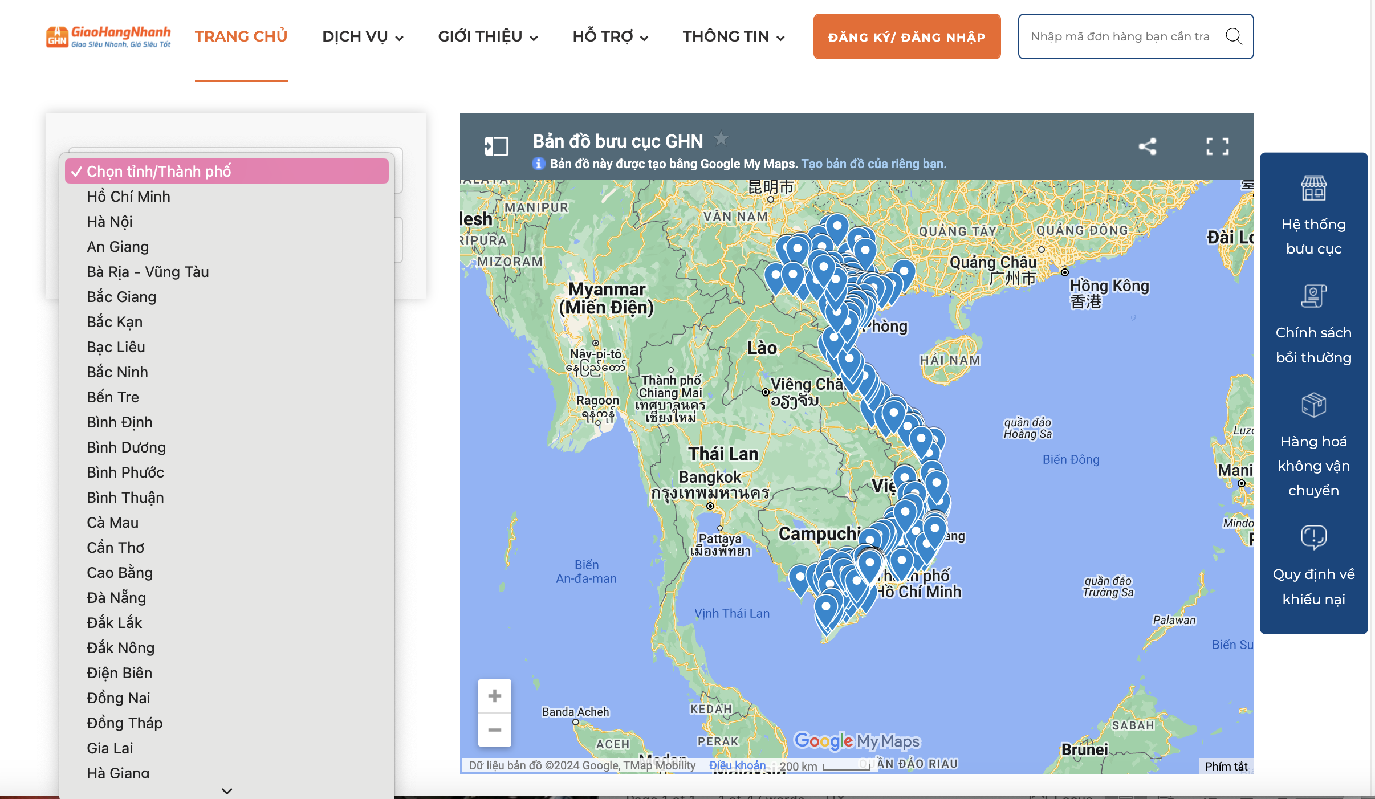Open Hàng hoá không vận chuyển link

coord(1313,466)
